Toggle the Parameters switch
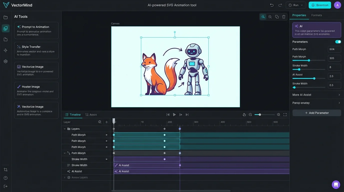 pyautogui.click(x=338, y=42)
